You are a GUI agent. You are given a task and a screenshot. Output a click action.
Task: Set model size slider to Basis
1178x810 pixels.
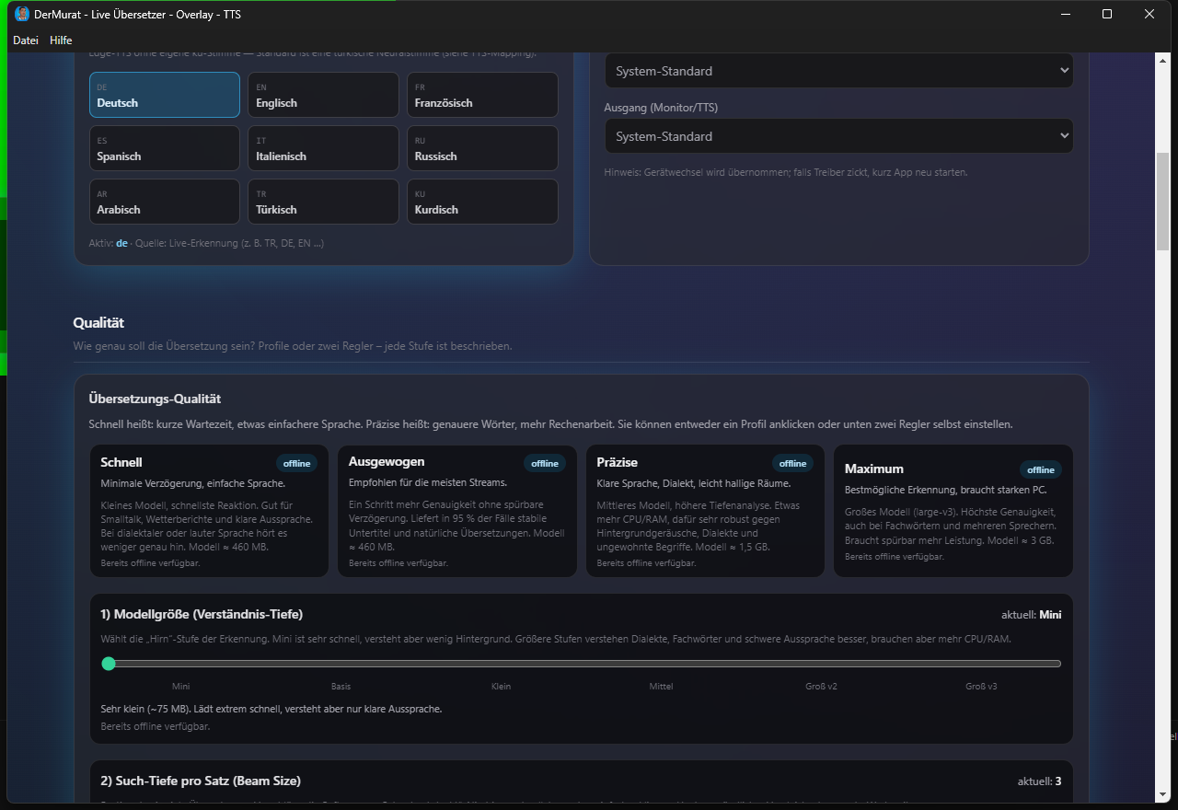341,686
